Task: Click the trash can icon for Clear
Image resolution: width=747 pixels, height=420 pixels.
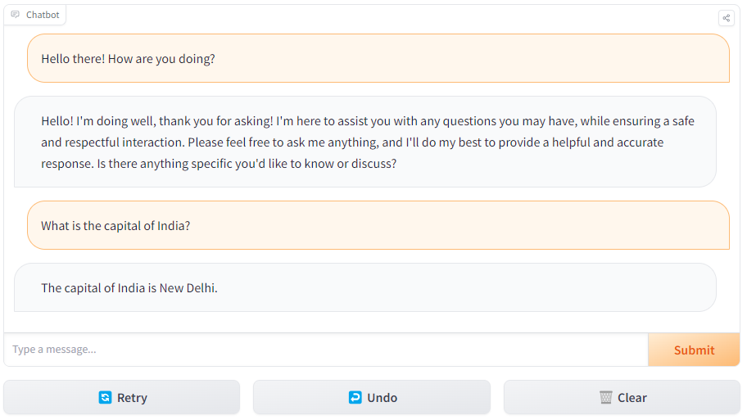Action: (606, 398)
